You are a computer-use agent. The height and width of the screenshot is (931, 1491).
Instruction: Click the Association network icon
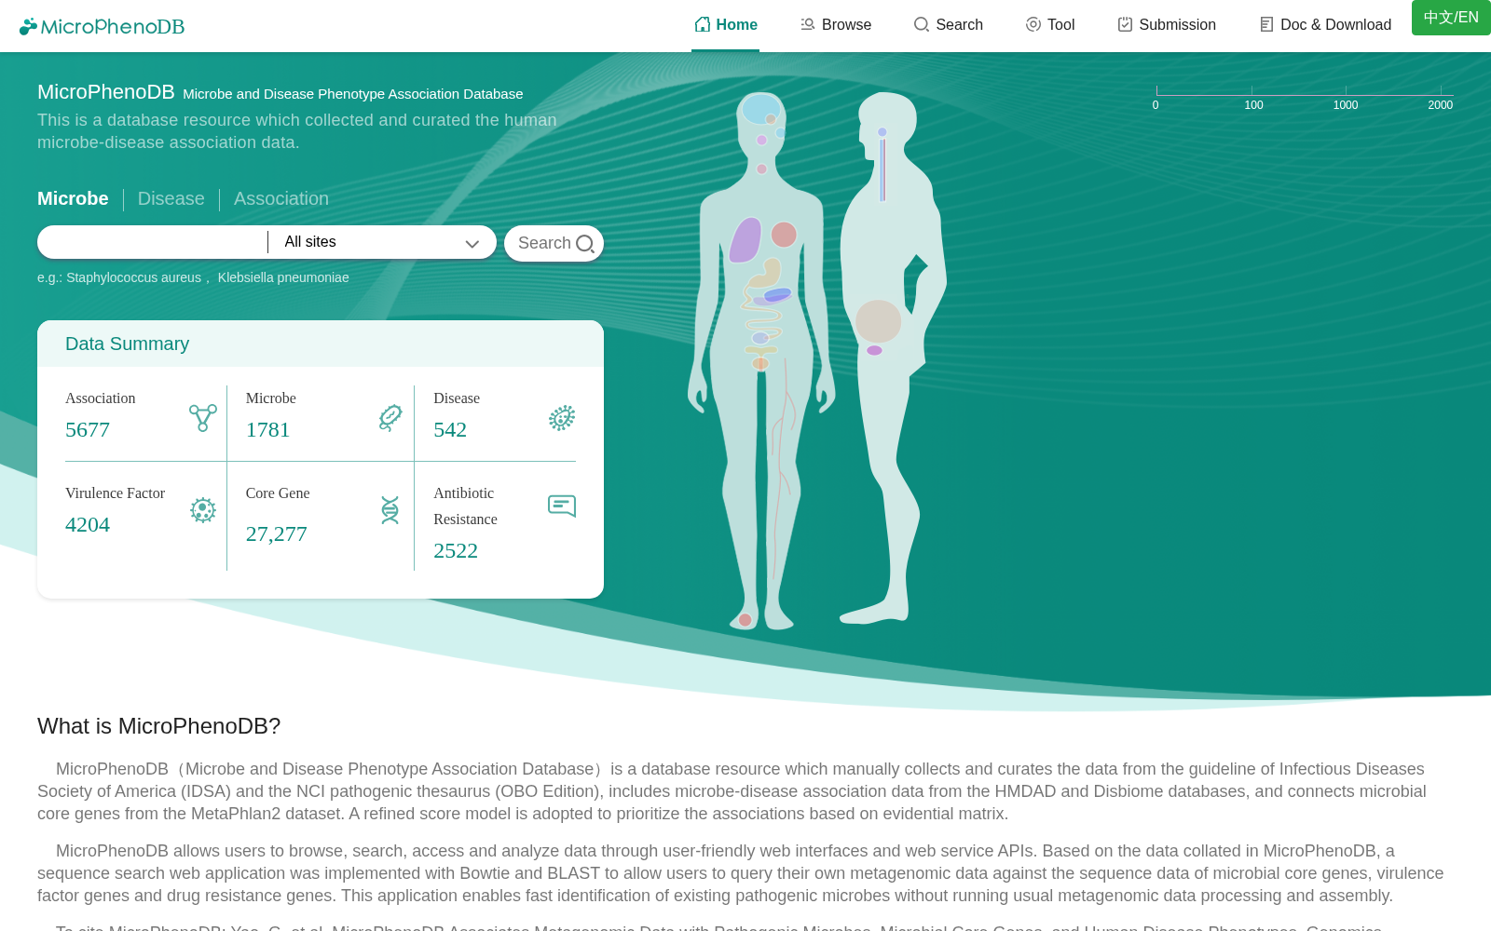pos(203,417)
